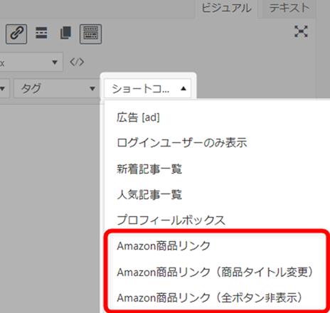Switch to the テキスト editor tab
330x313 pixels.
(289, 9)
